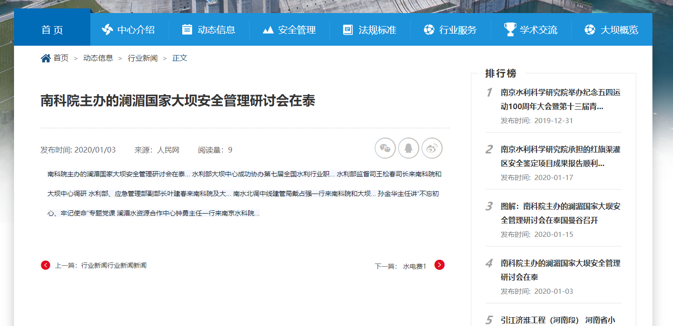Open the 法规标准 menu item

[x=377, y=30]
